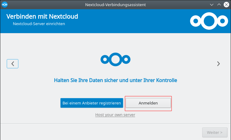Go to previous slide with left chevron
Screen dimensions: 231x140
click(13, 64)
